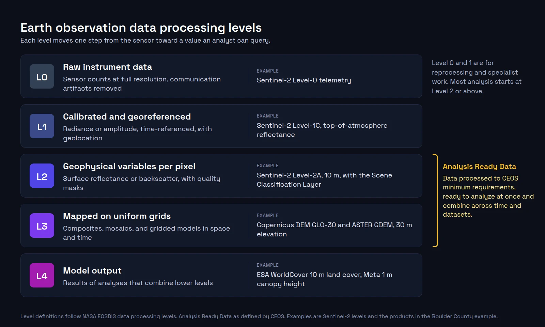Click the 'Sentinel-2 Level-1C, top-of-atmosphere reflectance' example
Screen dimensions: 545x327
coord(322,130)
